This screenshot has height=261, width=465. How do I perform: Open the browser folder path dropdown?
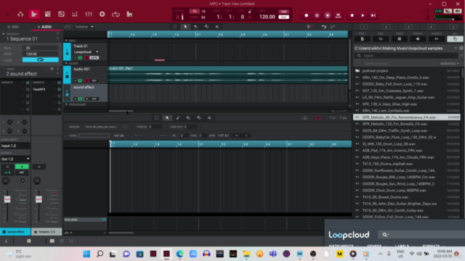pyautogui.click(x=456, y=48)
